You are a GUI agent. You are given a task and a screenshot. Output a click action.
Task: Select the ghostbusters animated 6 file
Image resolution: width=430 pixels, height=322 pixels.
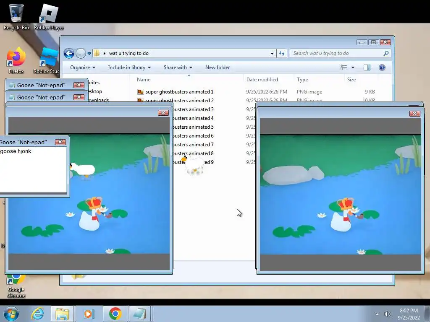193,135
